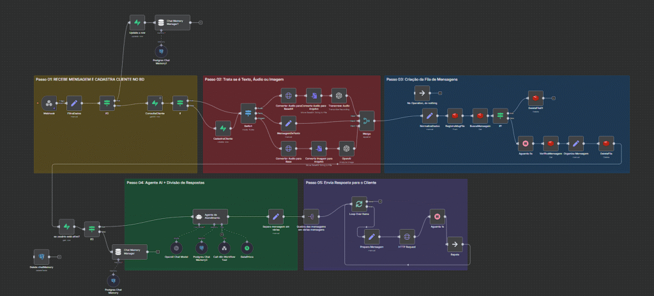Select the Call n8n Workflow Tool node
The height and width of the screenshot is (296, 654).
pos(223,247)
